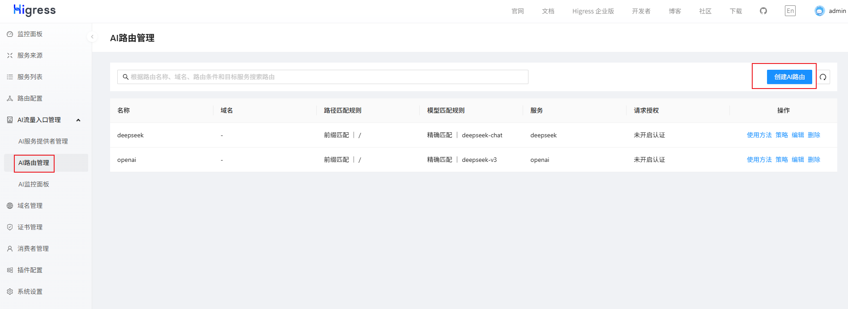
Task: Click 删除 for the openai route
Action: tap(814, 160)
